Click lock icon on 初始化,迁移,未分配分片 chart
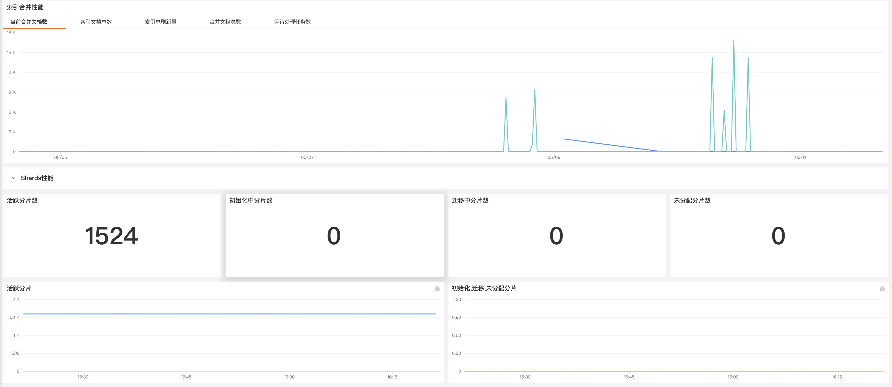 882,288
